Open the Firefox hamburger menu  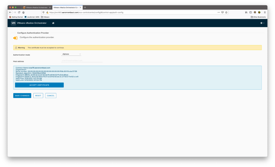coord(265,12)
